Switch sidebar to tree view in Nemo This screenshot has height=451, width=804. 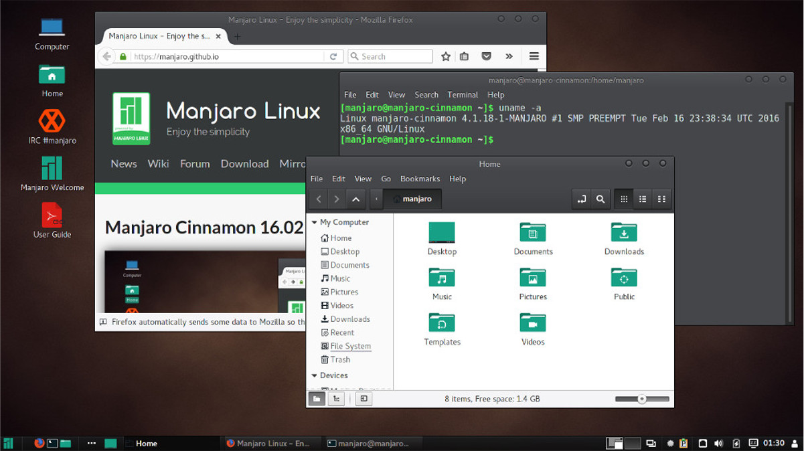(x=336, y=399)
